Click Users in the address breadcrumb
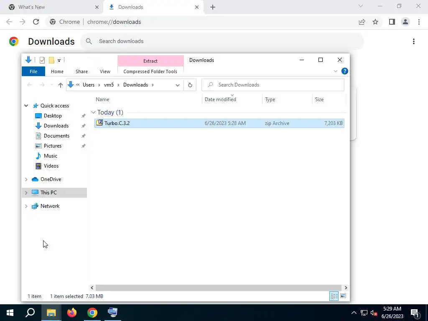 [x=89, y=85]
